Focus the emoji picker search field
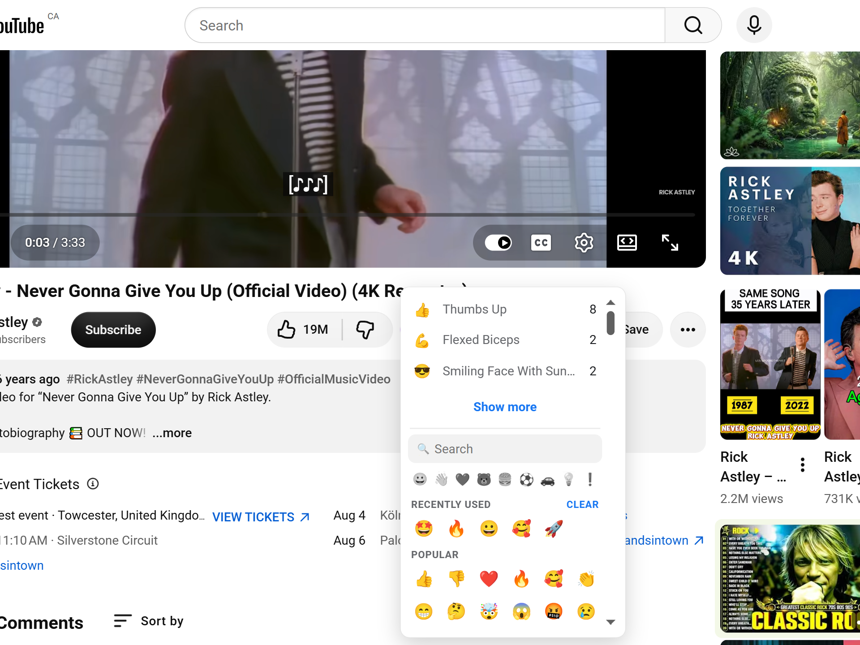The height and width of the screenshot is (645, 860). (505, 449)
